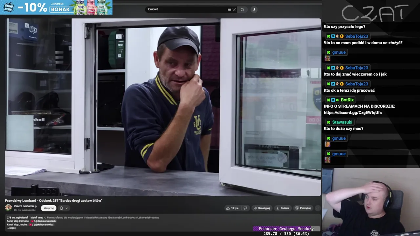Click the BotRix username in chat
The height and width of the screenshot is (236, 420).
[x=347, y=100]
